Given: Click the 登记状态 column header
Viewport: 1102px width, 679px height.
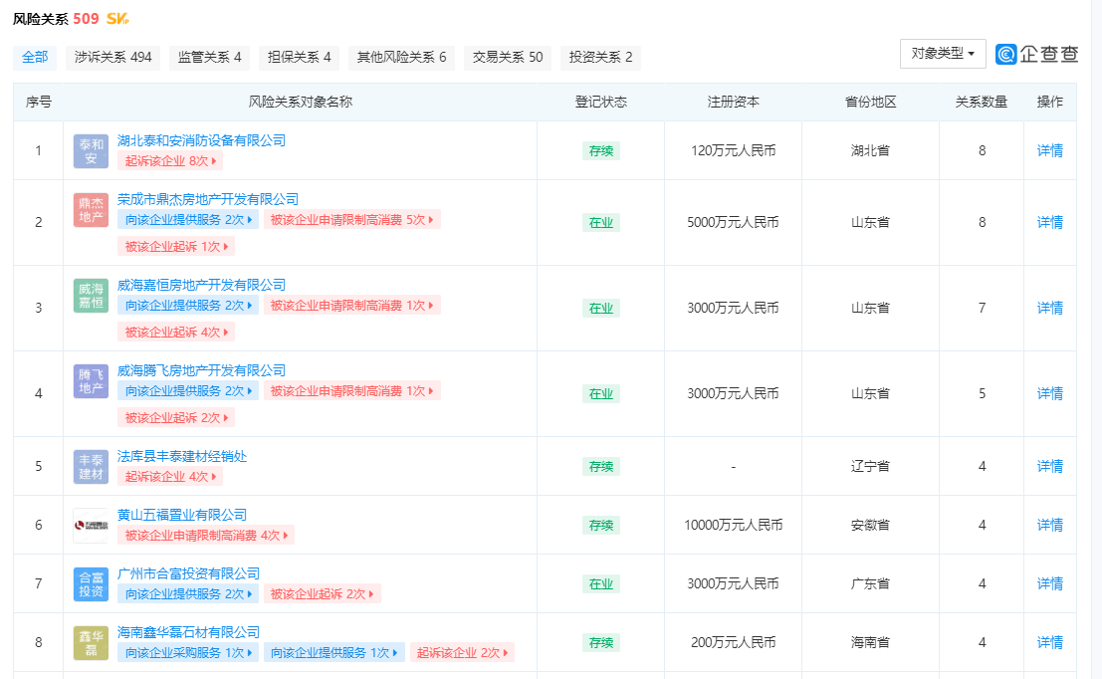Looking at the screenshot, I should point(601,103).
